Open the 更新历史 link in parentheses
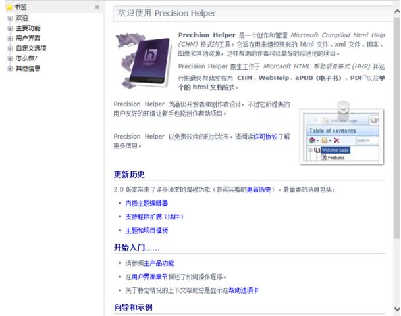Image resolution: width=401 pixels, height=316 pixels. coord(257,189)
